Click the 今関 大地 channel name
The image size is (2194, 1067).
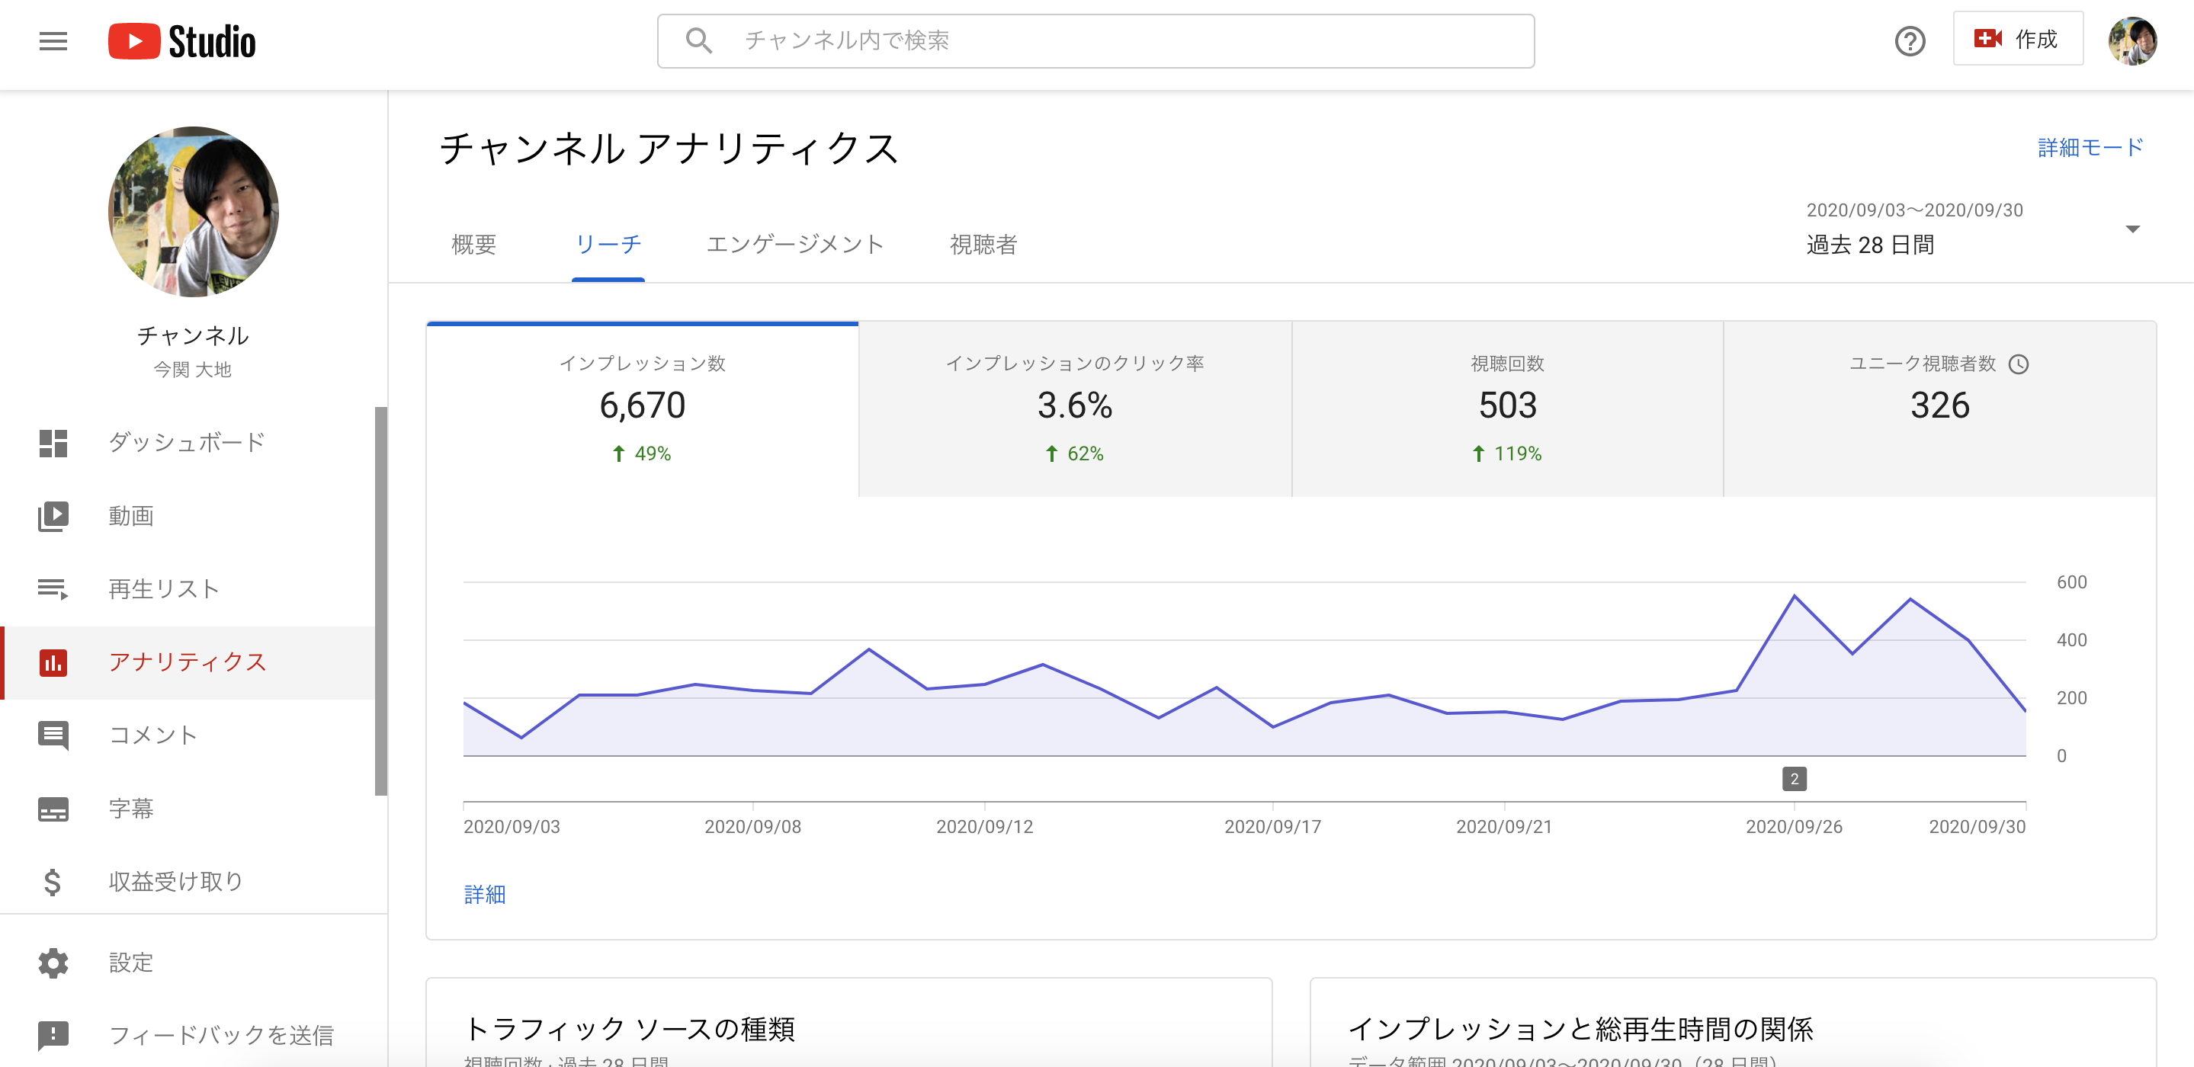(x=192, y=370)
